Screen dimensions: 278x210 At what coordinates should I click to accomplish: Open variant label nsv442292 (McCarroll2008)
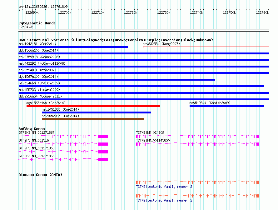(x=42, y=63)
